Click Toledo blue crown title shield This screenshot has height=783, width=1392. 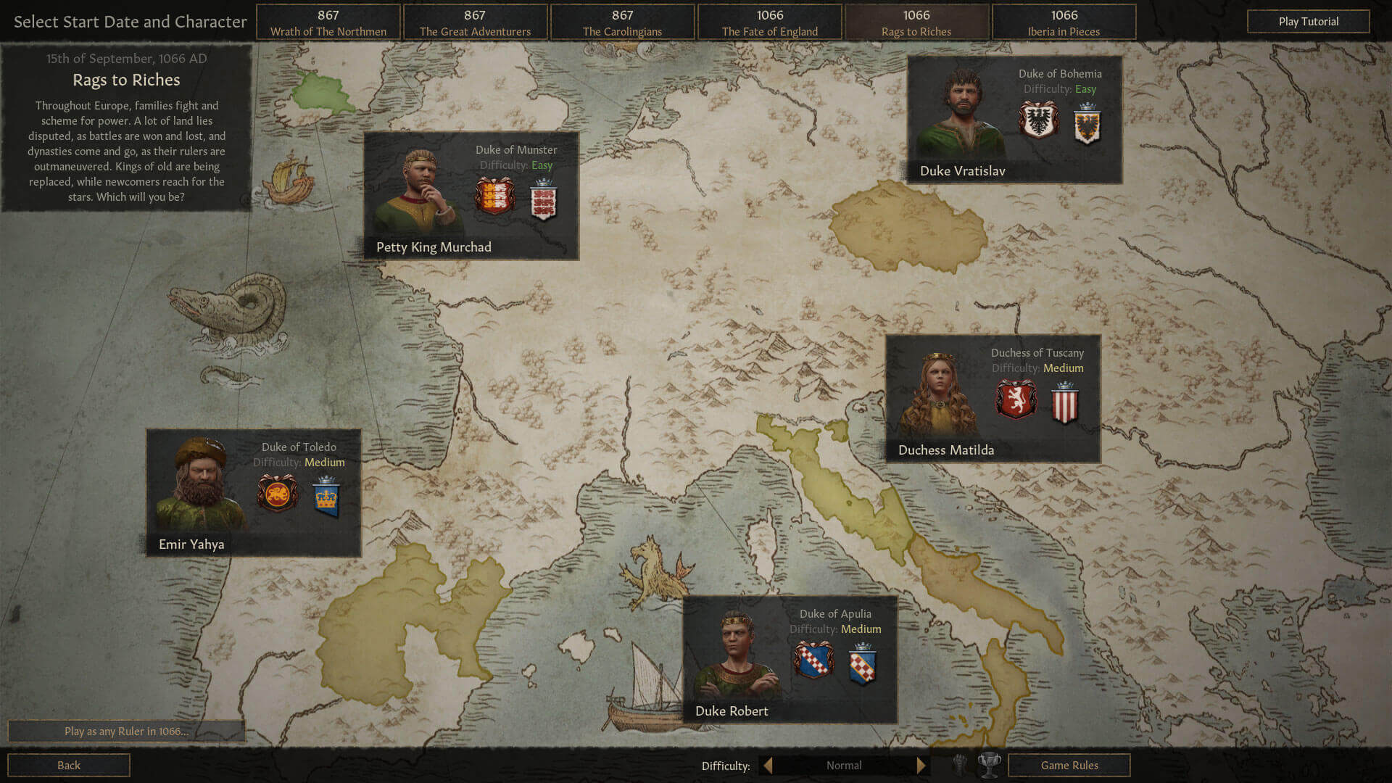(326, 497)
